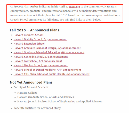Click the Fall 2020 - Announced Plans heading
The height and width of the screenshot is (115, 129).
35,30
